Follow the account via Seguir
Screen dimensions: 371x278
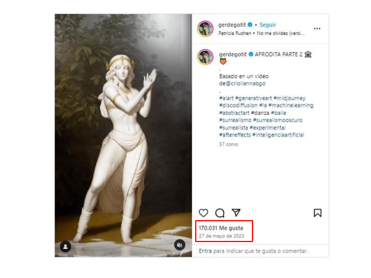267,25
